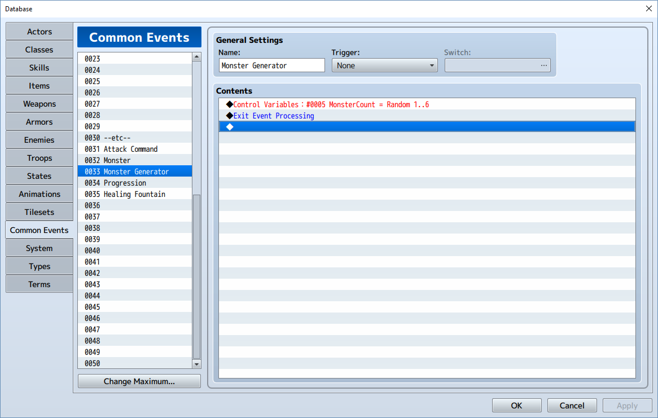Open the System tab
This screenshot has height=418, width=658.
[x=40, y=248]
